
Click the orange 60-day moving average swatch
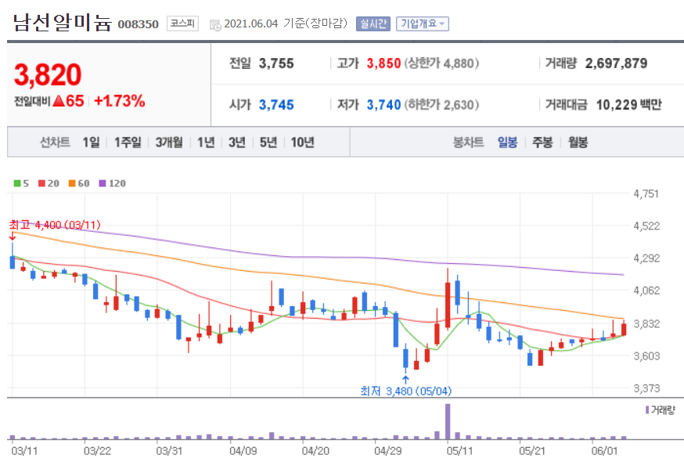pos(72,183)
